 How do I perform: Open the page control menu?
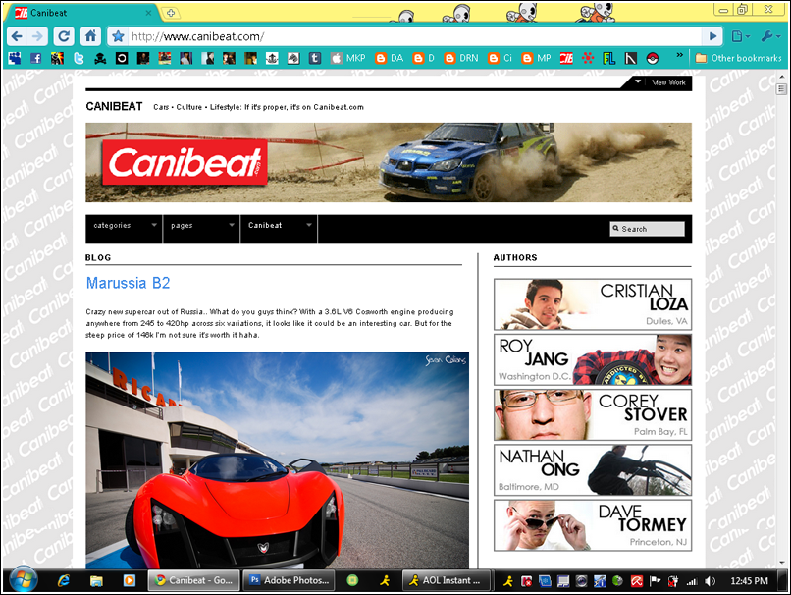click(740, 36)
